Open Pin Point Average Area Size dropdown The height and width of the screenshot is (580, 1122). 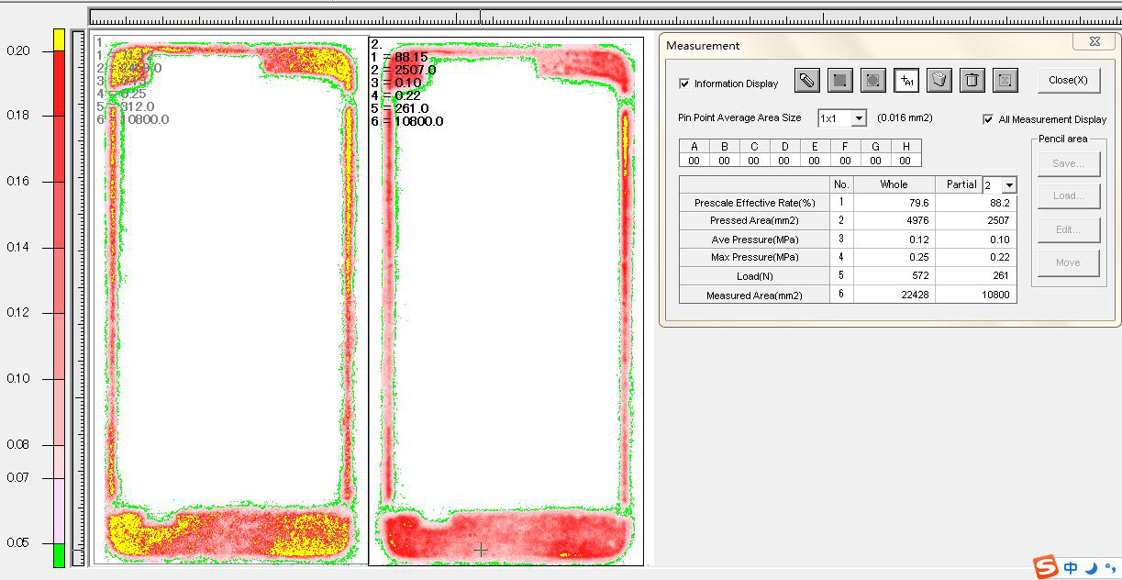coord(859,118)
